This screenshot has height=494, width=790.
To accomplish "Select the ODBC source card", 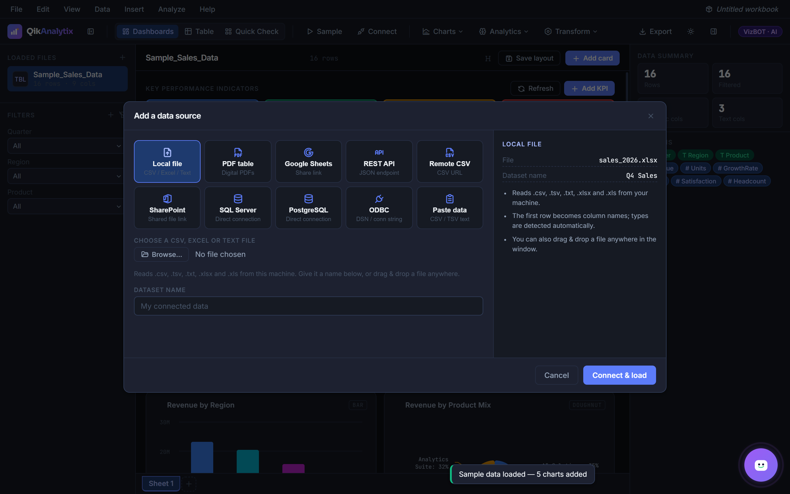I will coord(379,208).
